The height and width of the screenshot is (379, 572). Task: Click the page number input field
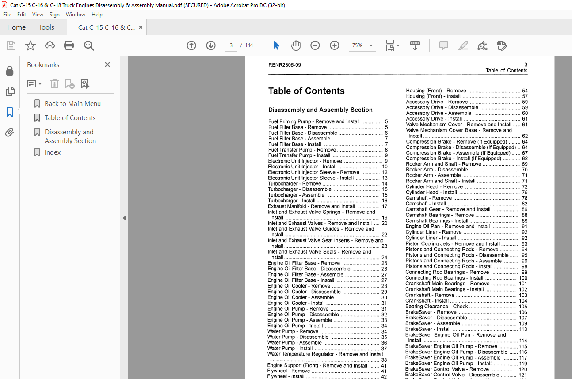[x=231, y=45]
